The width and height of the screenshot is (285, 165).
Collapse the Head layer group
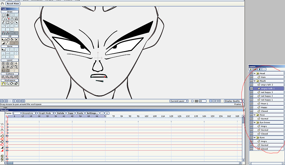point(255,73)
